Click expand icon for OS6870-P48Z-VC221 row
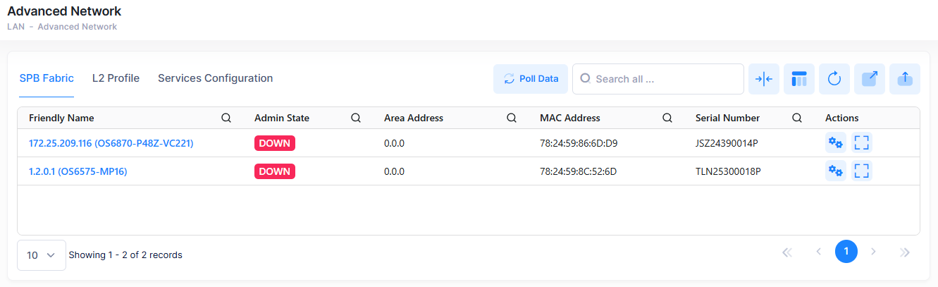Screen dimensions: 938x287 (862, 143)
